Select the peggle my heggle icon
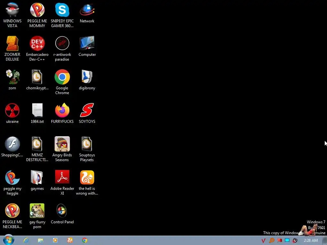The width and height of the screenshot is (327, 245). click(12, 183)
